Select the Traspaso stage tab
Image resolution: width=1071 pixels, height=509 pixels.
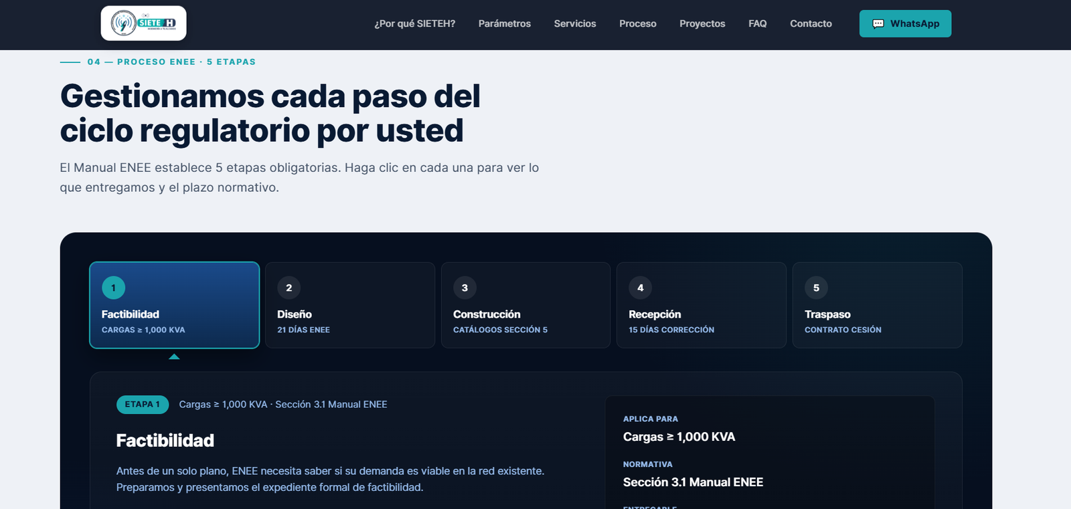tap(878, 305)
